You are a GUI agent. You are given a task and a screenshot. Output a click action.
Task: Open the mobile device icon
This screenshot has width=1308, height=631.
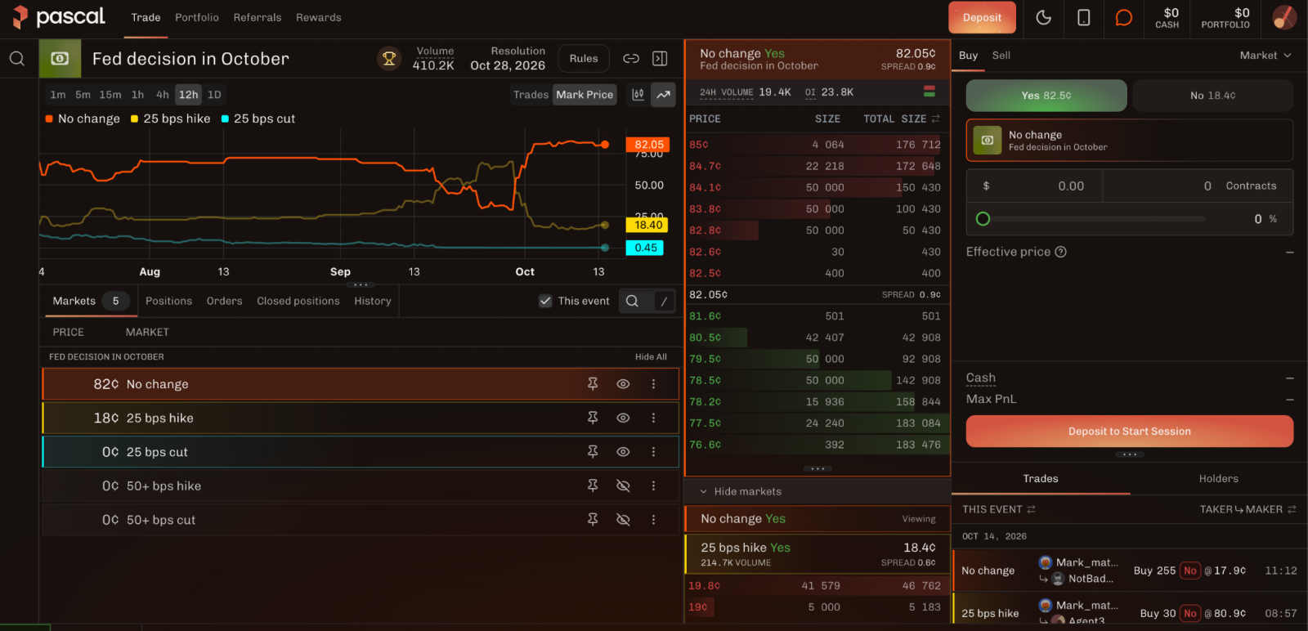pyautogui.click(x=1084, y=17)
